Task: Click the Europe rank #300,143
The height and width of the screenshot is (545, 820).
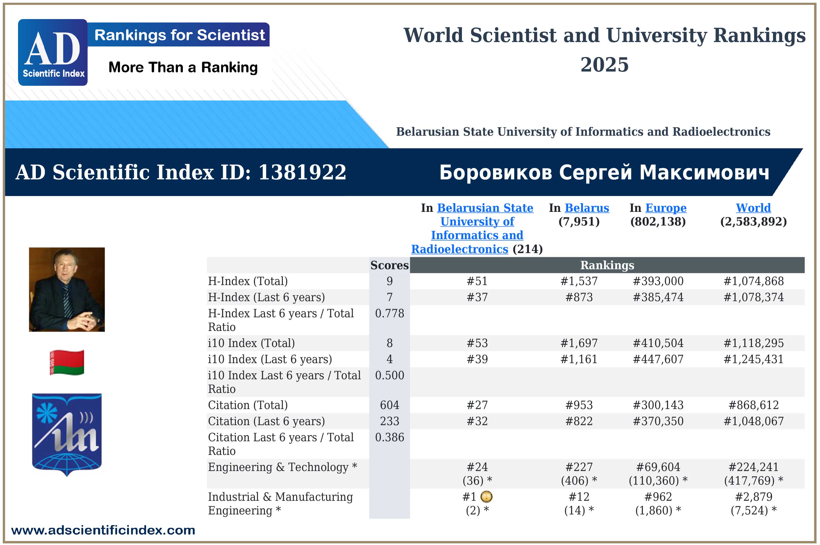Action: coord(658,405)
